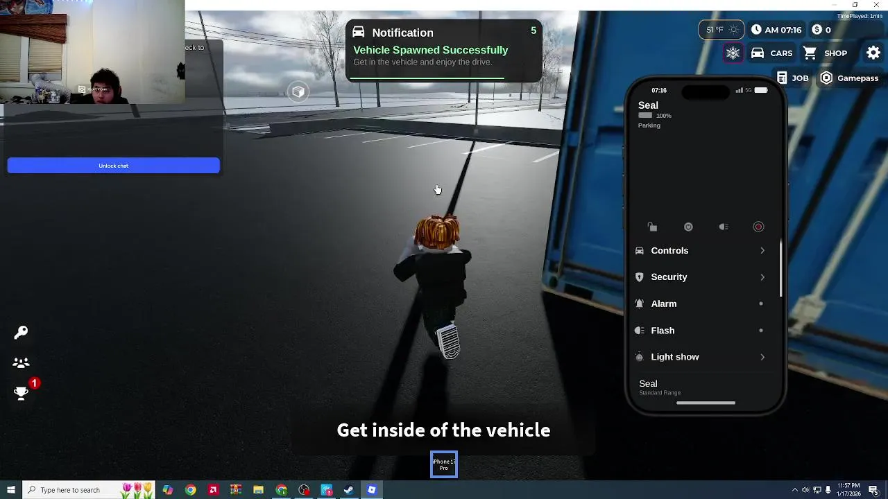888x499 pixels.
Task: Tap the headlights icon on phone
Action: 724,227
